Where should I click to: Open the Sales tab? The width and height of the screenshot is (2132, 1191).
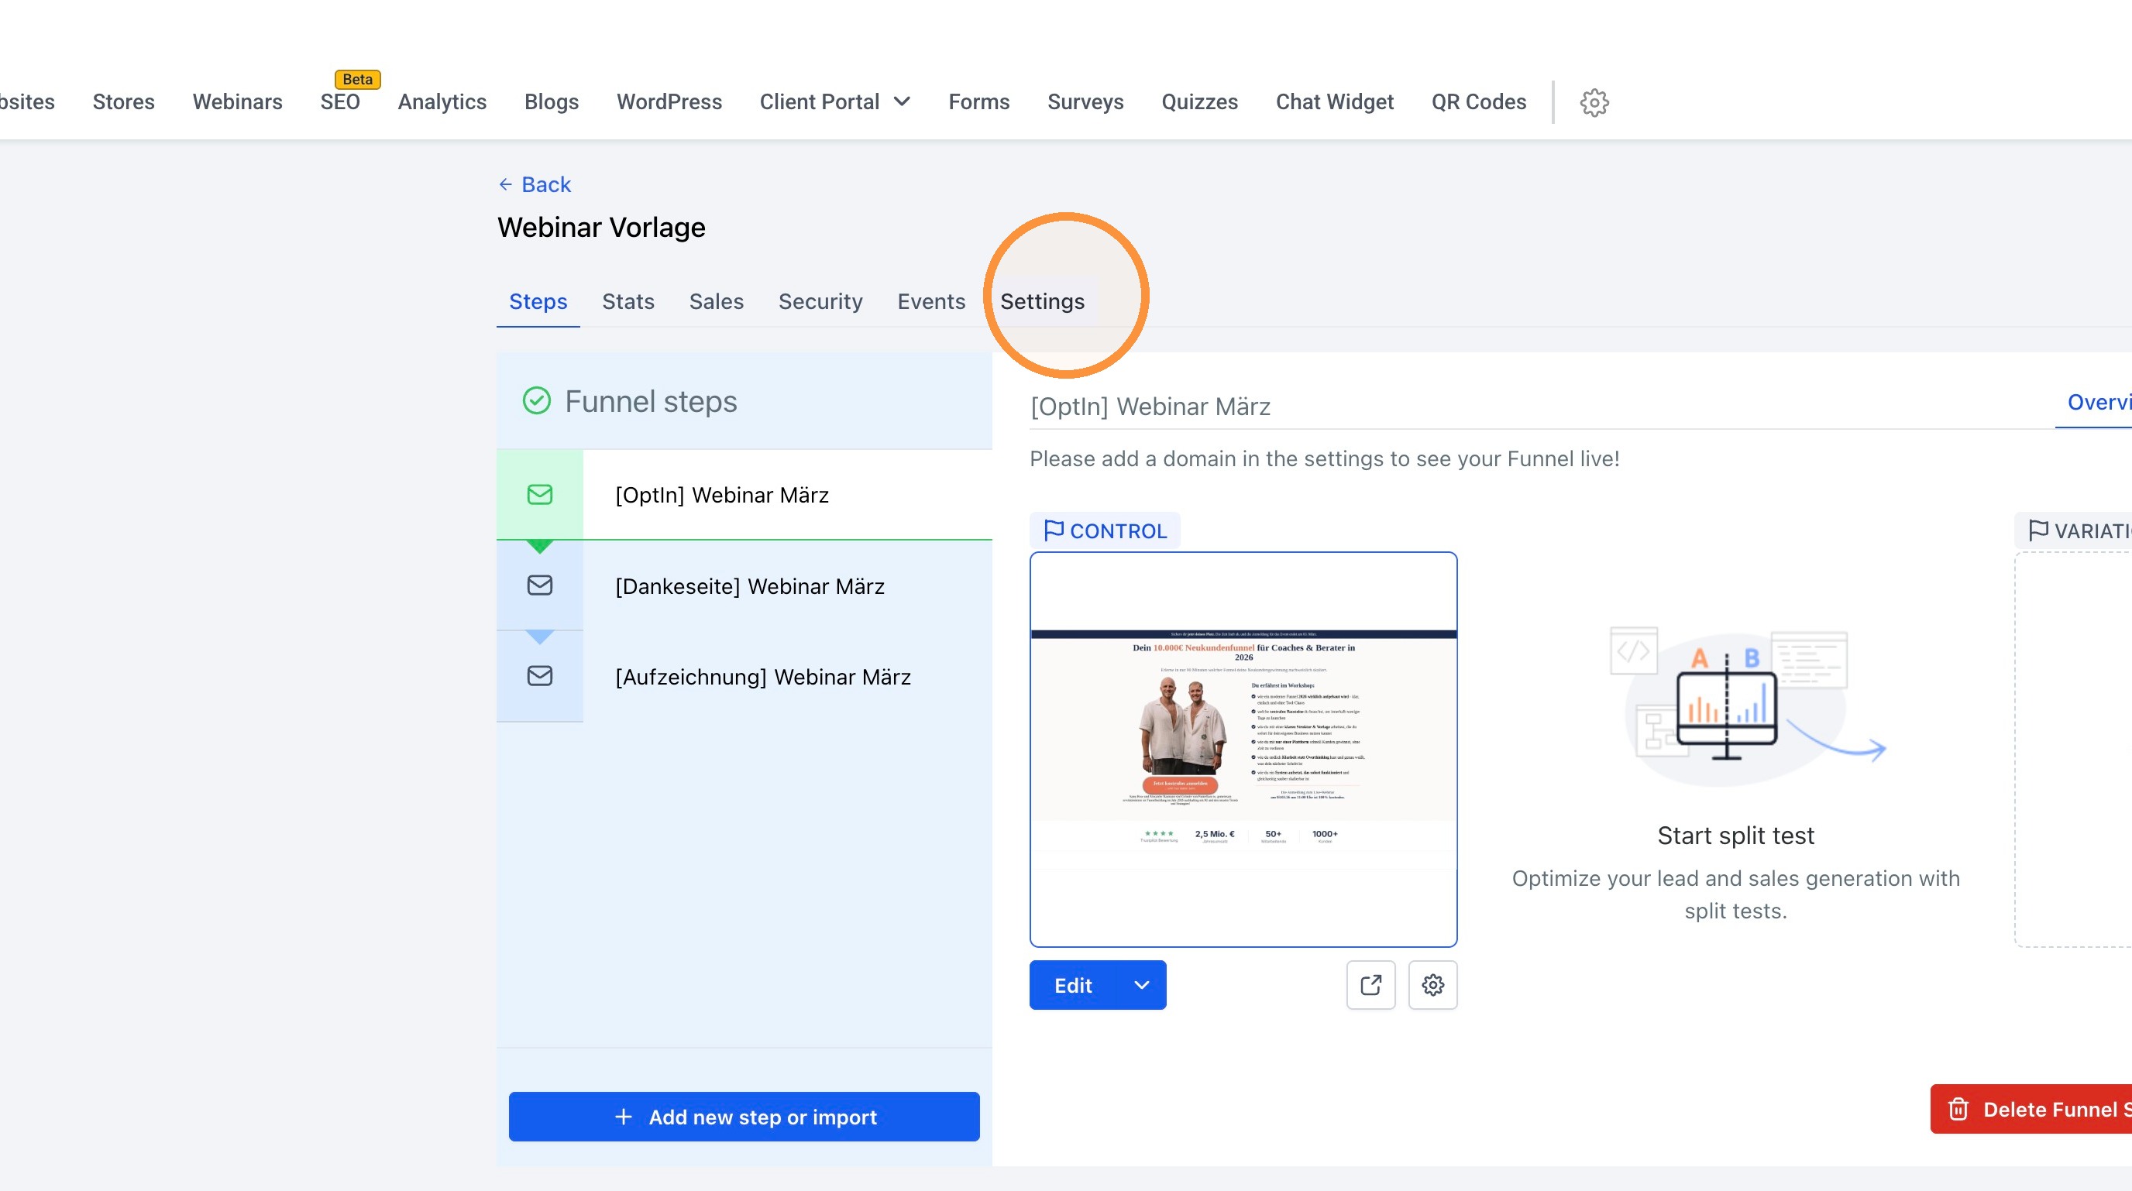[716, 301]
